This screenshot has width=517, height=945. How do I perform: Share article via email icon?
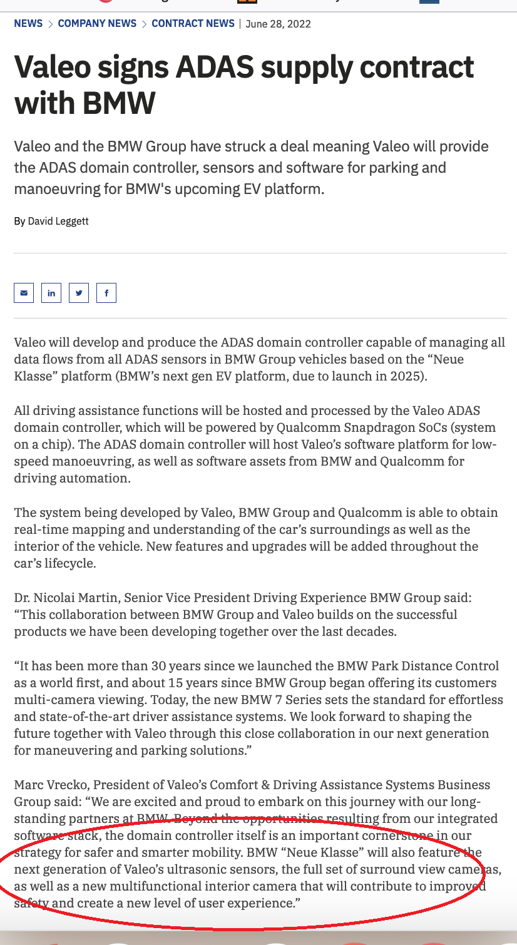(24, 293)
